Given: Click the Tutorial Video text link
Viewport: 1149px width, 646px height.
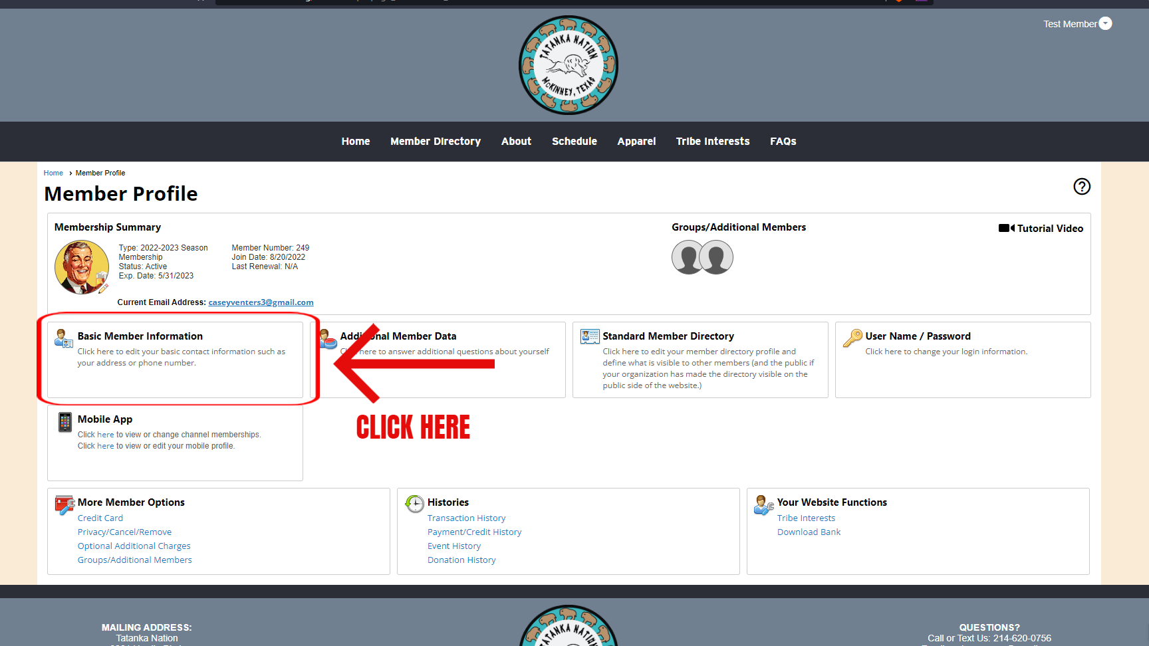Looking at the screenshot, I should 1050,229.
